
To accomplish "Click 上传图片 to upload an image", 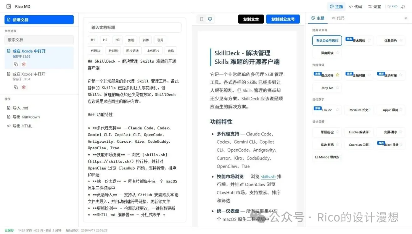I will 153,51.
